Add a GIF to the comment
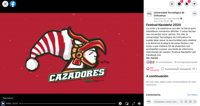Screen dimensions: 200x106 (x=190, y=102)
